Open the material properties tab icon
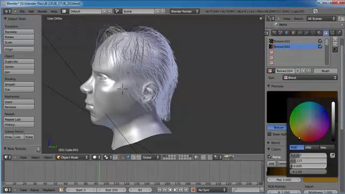345x194 pixels. click(x=319, y=33)
